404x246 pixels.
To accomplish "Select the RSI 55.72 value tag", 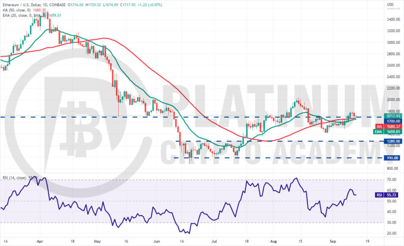I will point(387,195).
